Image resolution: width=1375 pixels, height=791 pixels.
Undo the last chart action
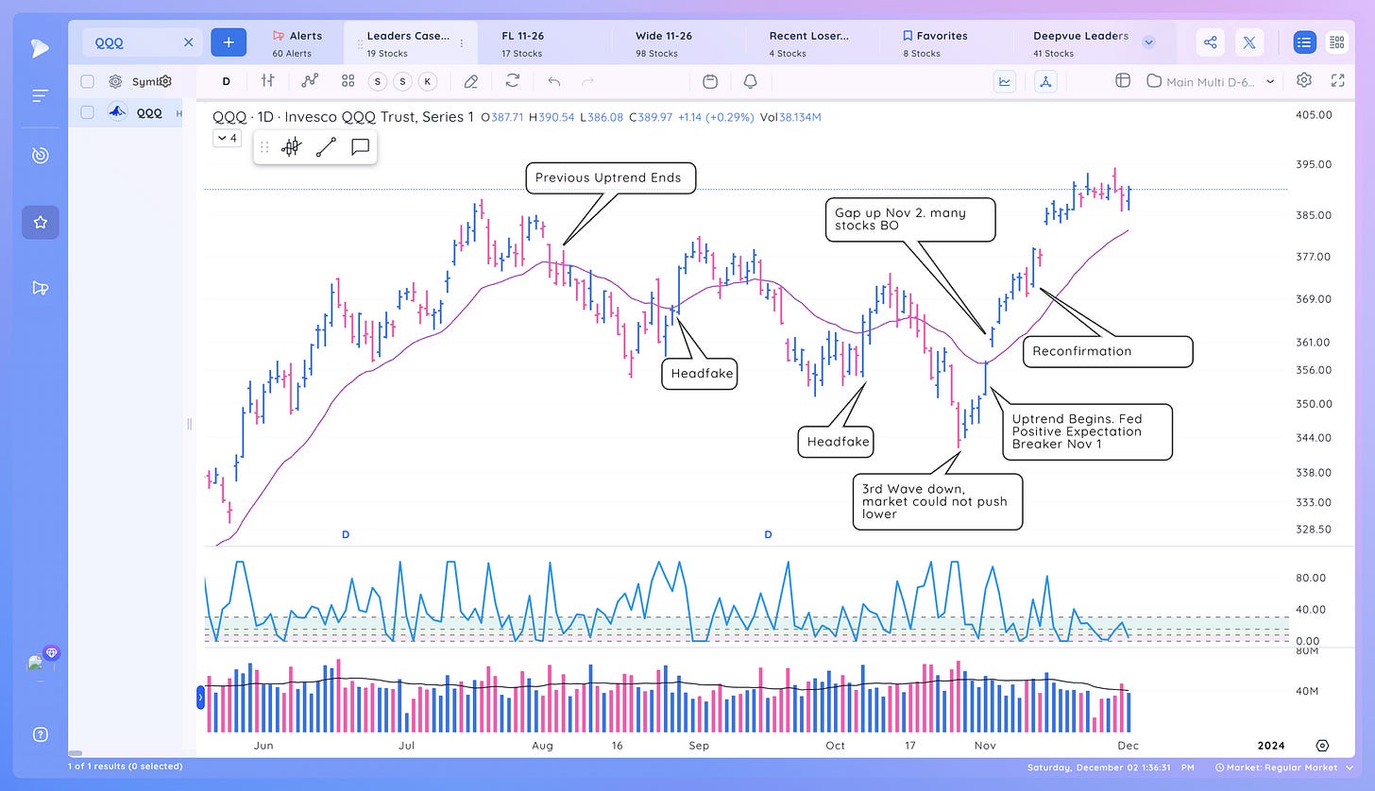click(554, 81)
